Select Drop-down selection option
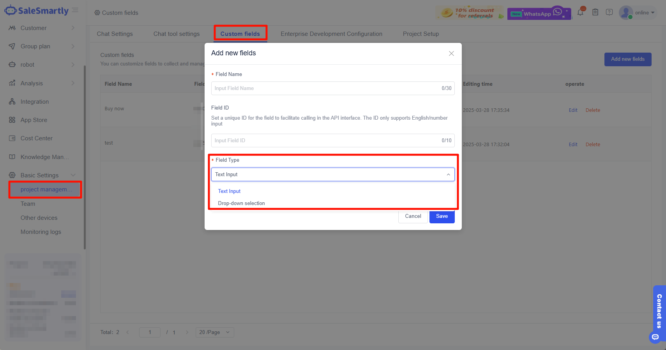The width and height of the screenshot is (666, 350). coord(241,203)
